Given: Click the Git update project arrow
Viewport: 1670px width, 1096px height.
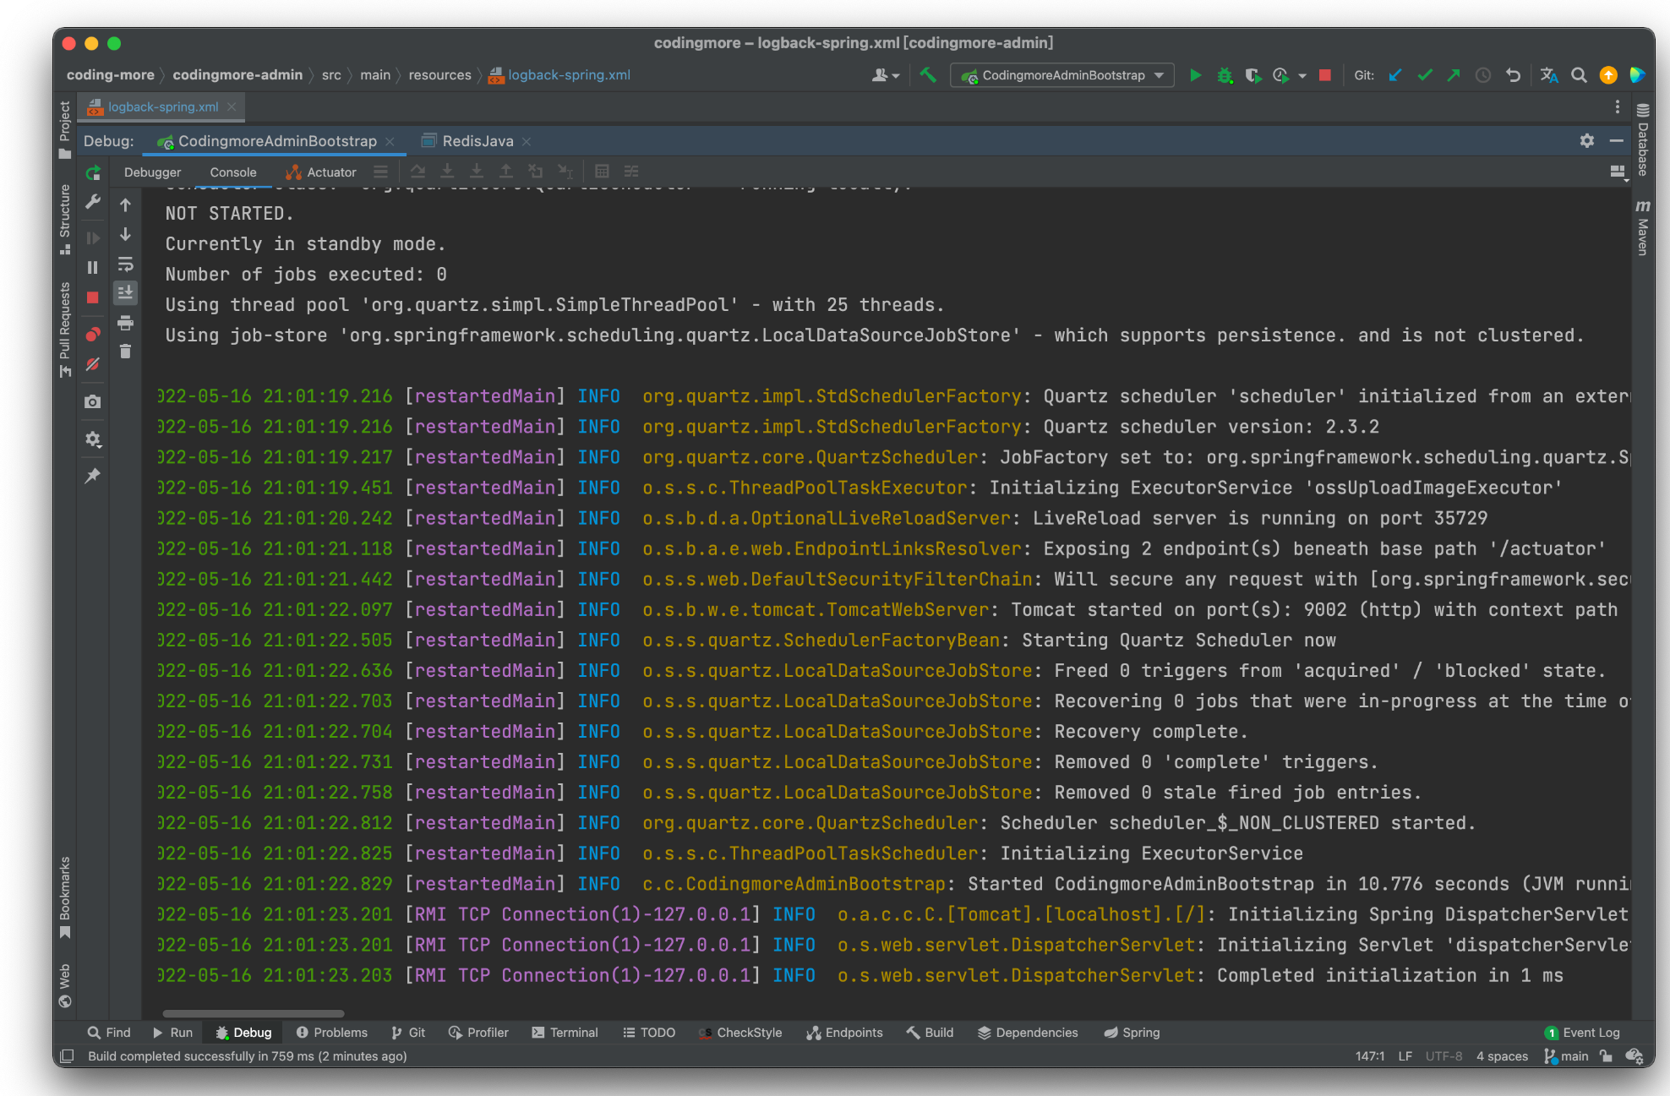Looking at the screenshot, I should [1395, 75].
